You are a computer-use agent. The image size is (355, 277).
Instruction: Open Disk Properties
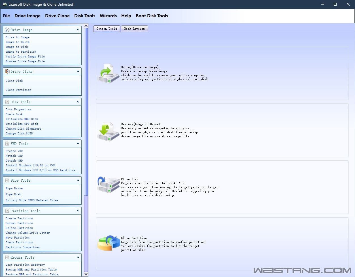click(18, 109)
